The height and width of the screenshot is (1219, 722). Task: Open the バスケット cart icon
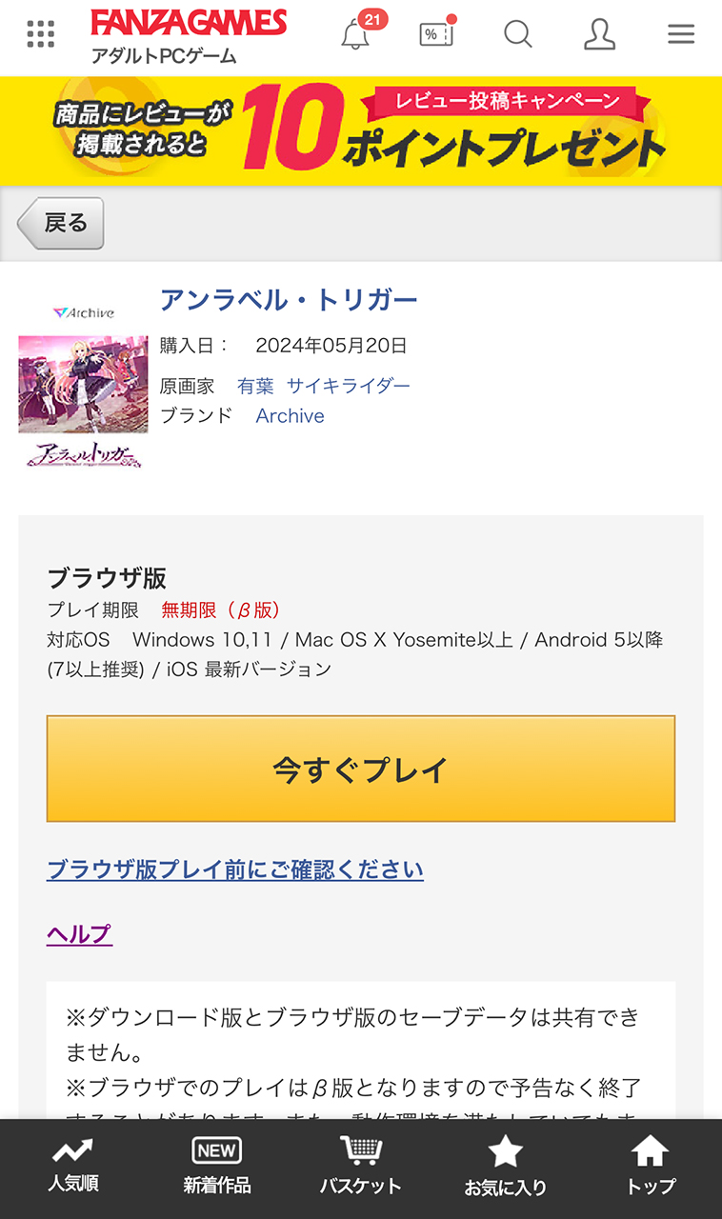[360, 1167]
